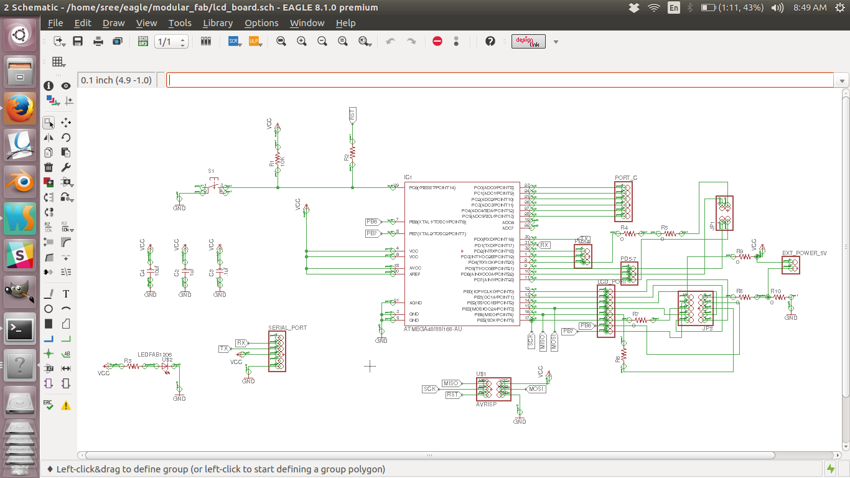Open the Tools menu

click(x=180, y=23)
